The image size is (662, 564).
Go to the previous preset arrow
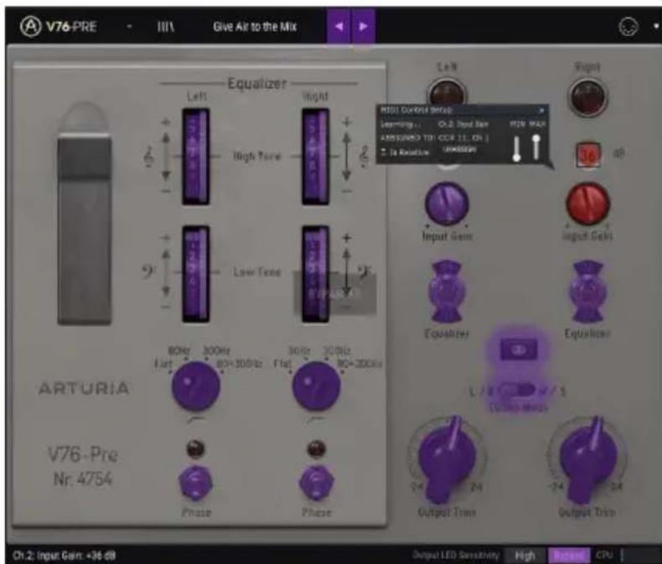tap(339, 26)
